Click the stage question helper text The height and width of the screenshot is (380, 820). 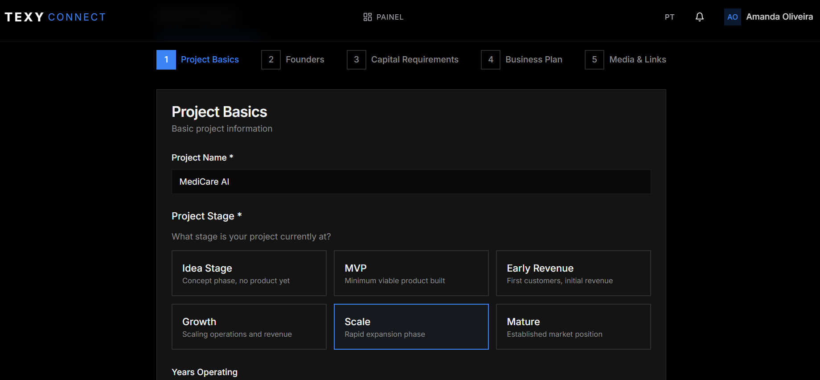(251, 237)
